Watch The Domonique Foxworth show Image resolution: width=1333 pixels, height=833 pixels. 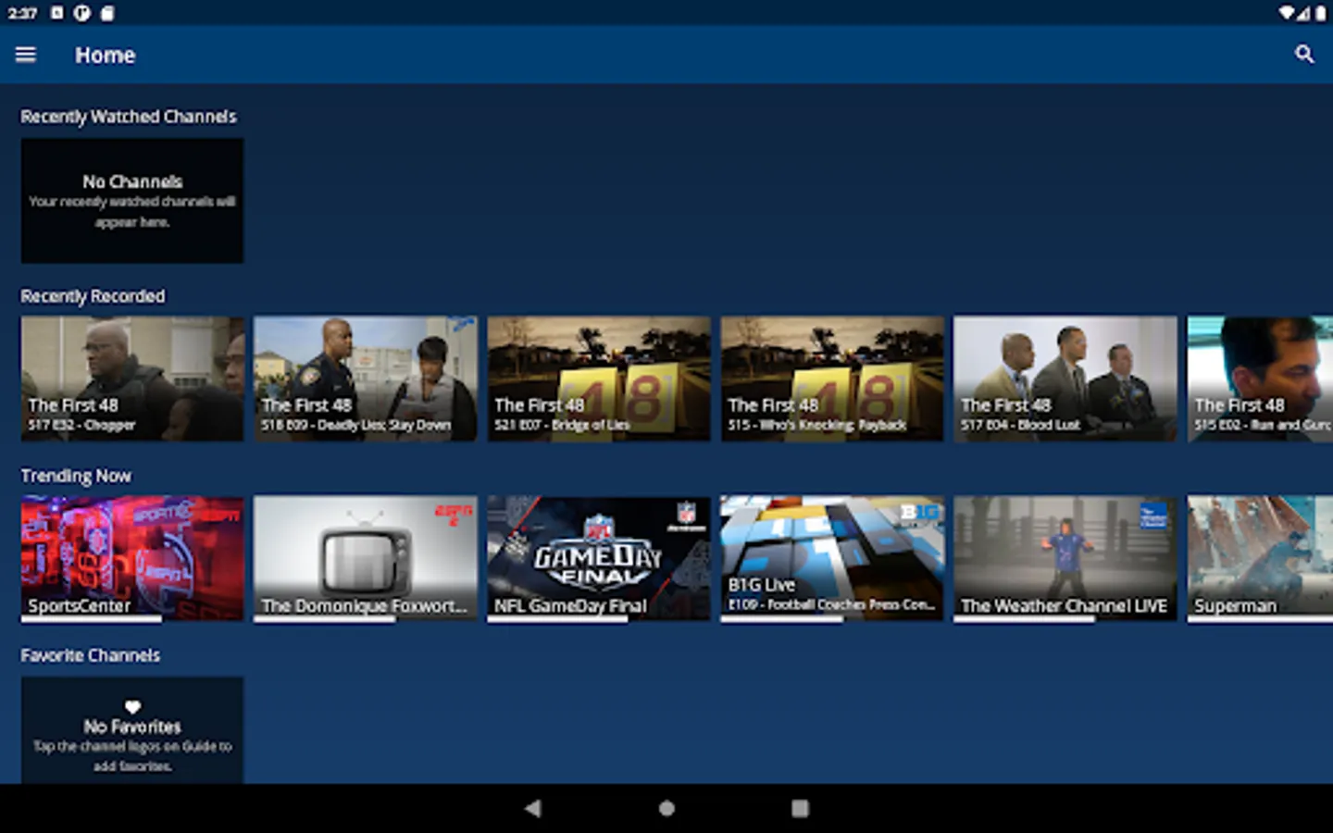[x=366, y=558]
